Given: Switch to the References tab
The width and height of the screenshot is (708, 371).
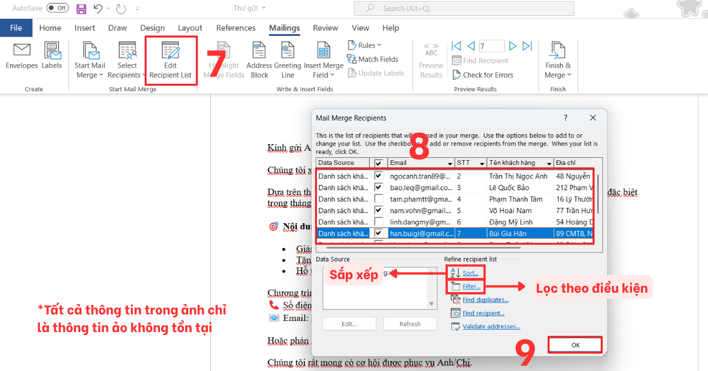Looking at the screenshot, I should (236, 28).
